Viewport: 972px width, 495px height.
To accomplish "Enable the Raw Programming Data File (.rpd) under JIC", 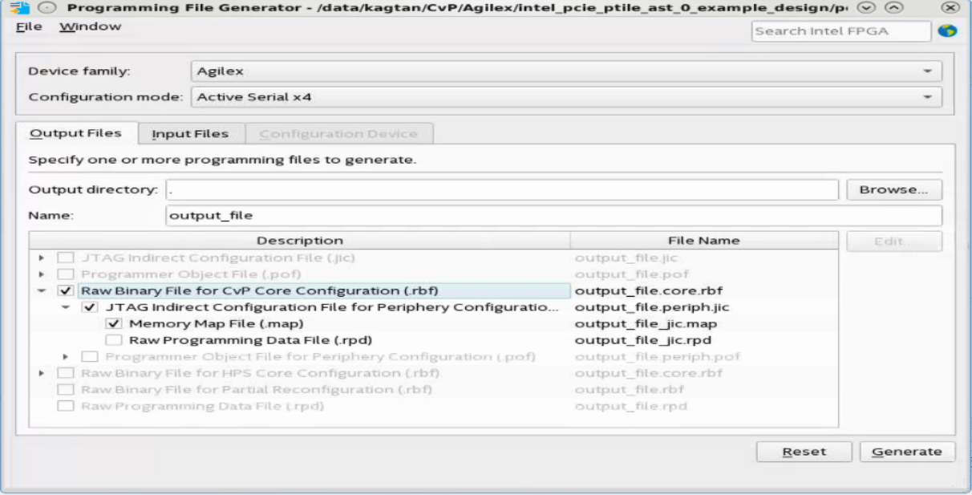I will [x=114, y=340].
